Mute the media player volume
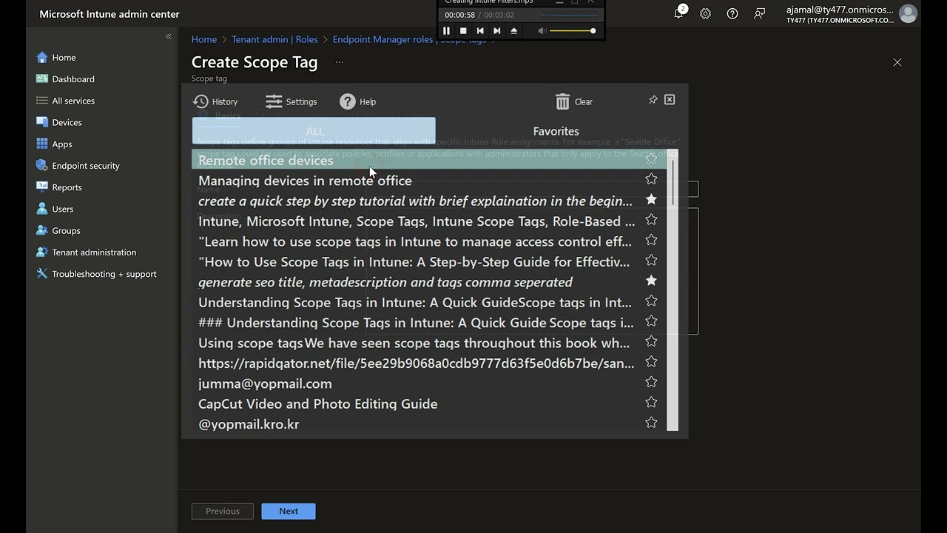Viewport: 947px width, 533px height. pos(542,31)
